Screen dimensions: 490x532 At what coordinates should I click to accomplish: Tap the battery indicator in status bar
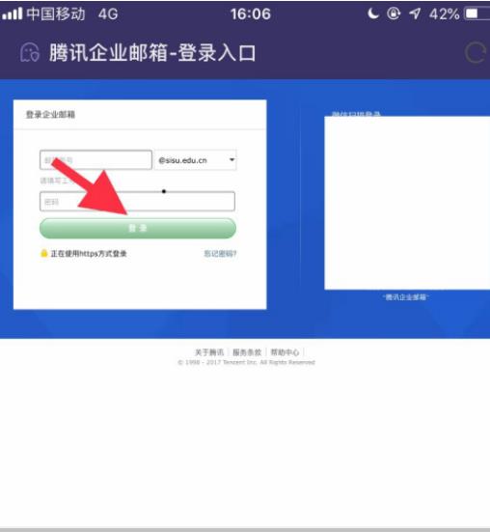pos(477,14)
